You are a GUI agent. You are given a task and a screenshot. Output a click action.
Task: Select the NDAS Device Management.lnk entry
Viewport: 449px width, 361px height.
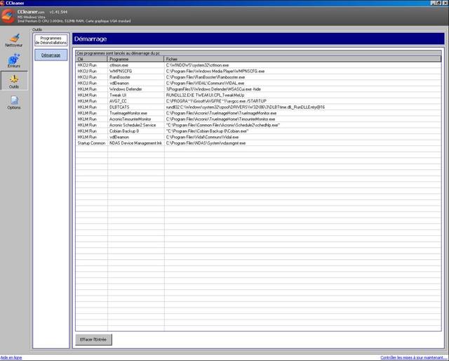coord(135,143)
